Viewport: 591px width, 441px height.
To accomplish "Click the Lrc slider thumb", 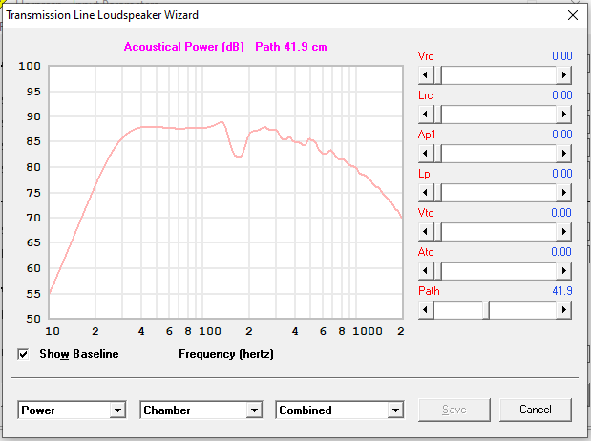I will tap(438, 115).
